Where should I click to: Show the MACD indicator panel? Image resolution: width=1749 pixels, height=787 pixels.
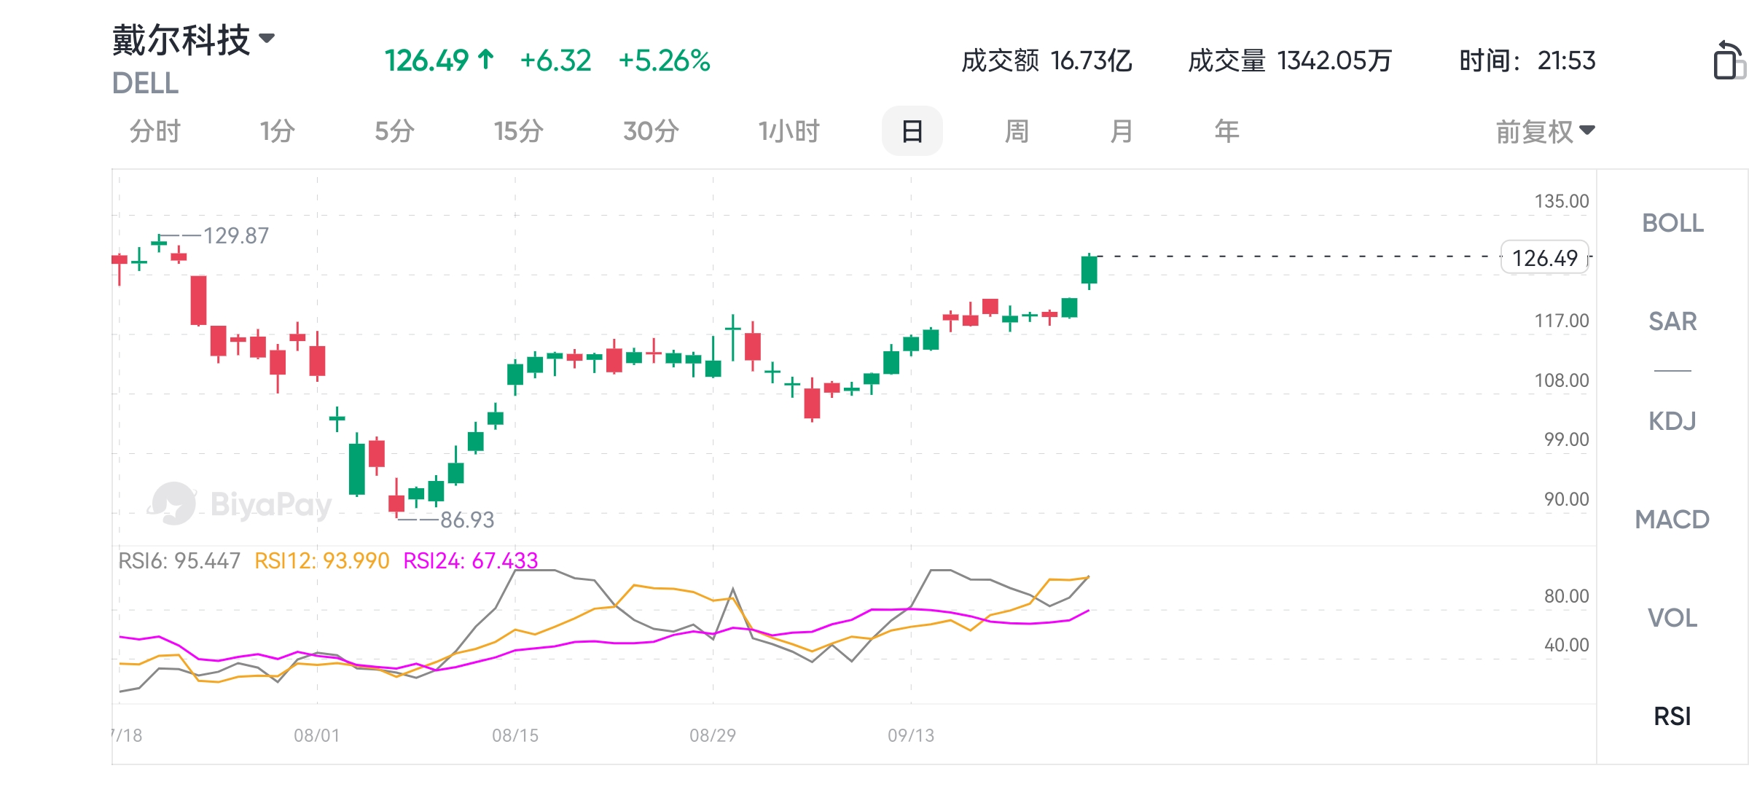(x=1672, y=520)
